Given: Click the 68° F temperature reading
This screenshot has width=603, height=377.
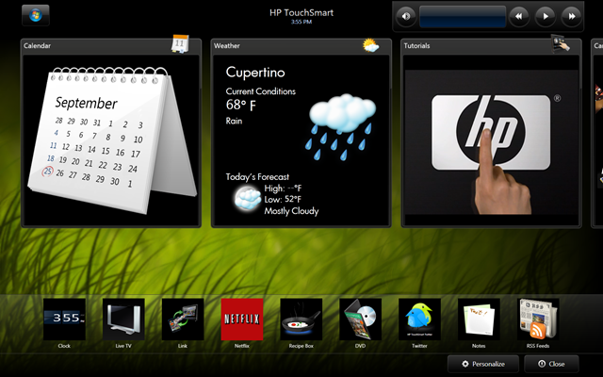Looking at the screenshot, I should click(241, 105).
